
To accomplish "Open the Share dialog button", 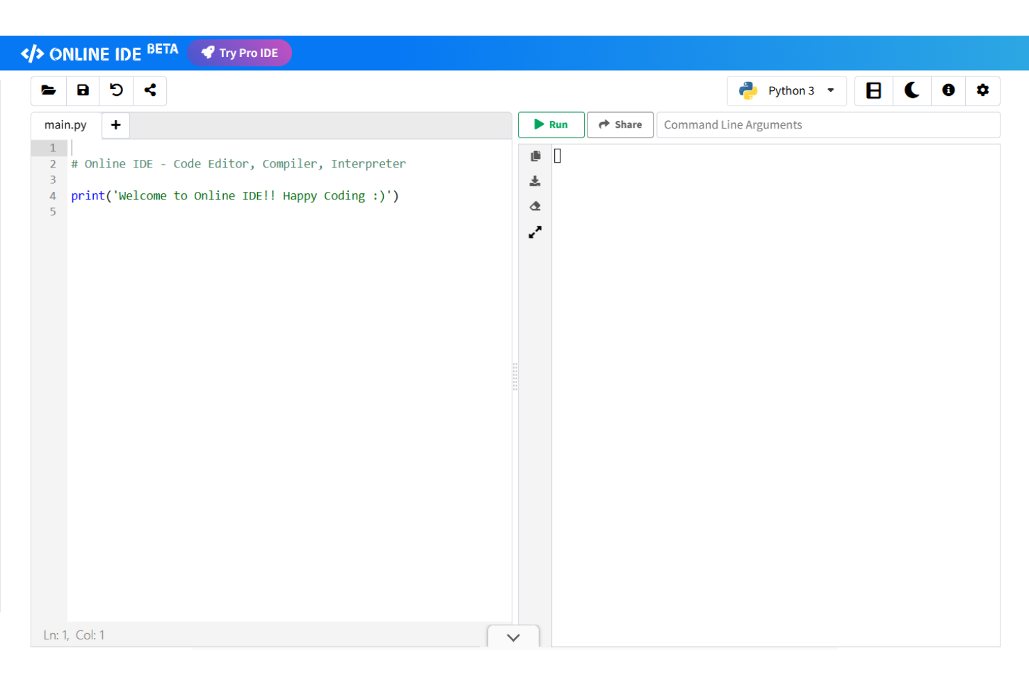I will coord(619,124).
